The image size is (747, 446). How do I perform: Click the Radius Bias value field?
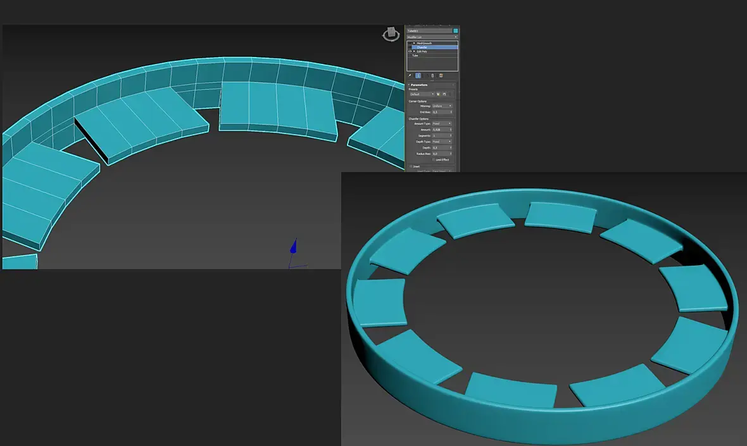coord(441,154)
